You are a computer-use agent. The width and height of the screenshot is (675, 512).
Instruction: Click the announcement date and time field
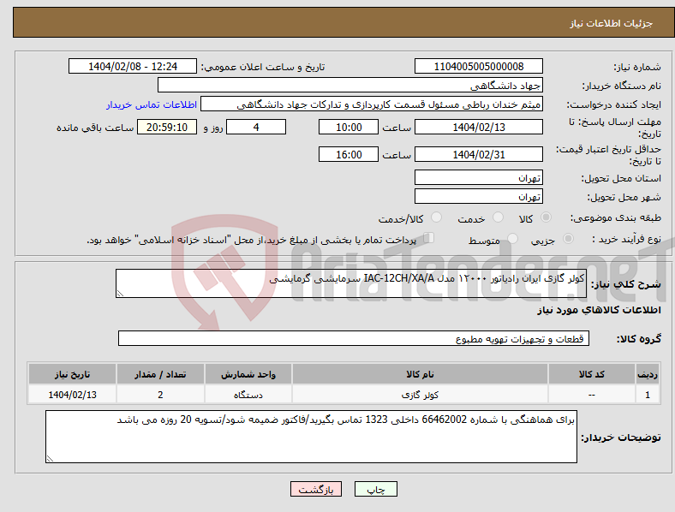pyautogui.click(x=133, y=66)
